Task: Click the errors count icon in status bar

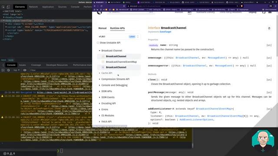Action: (5, 153)
